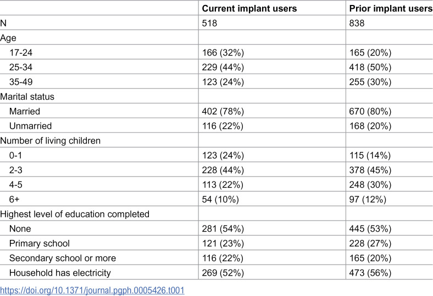Click the 255 (30%) cell for ages 35-49

coord(370,82)
